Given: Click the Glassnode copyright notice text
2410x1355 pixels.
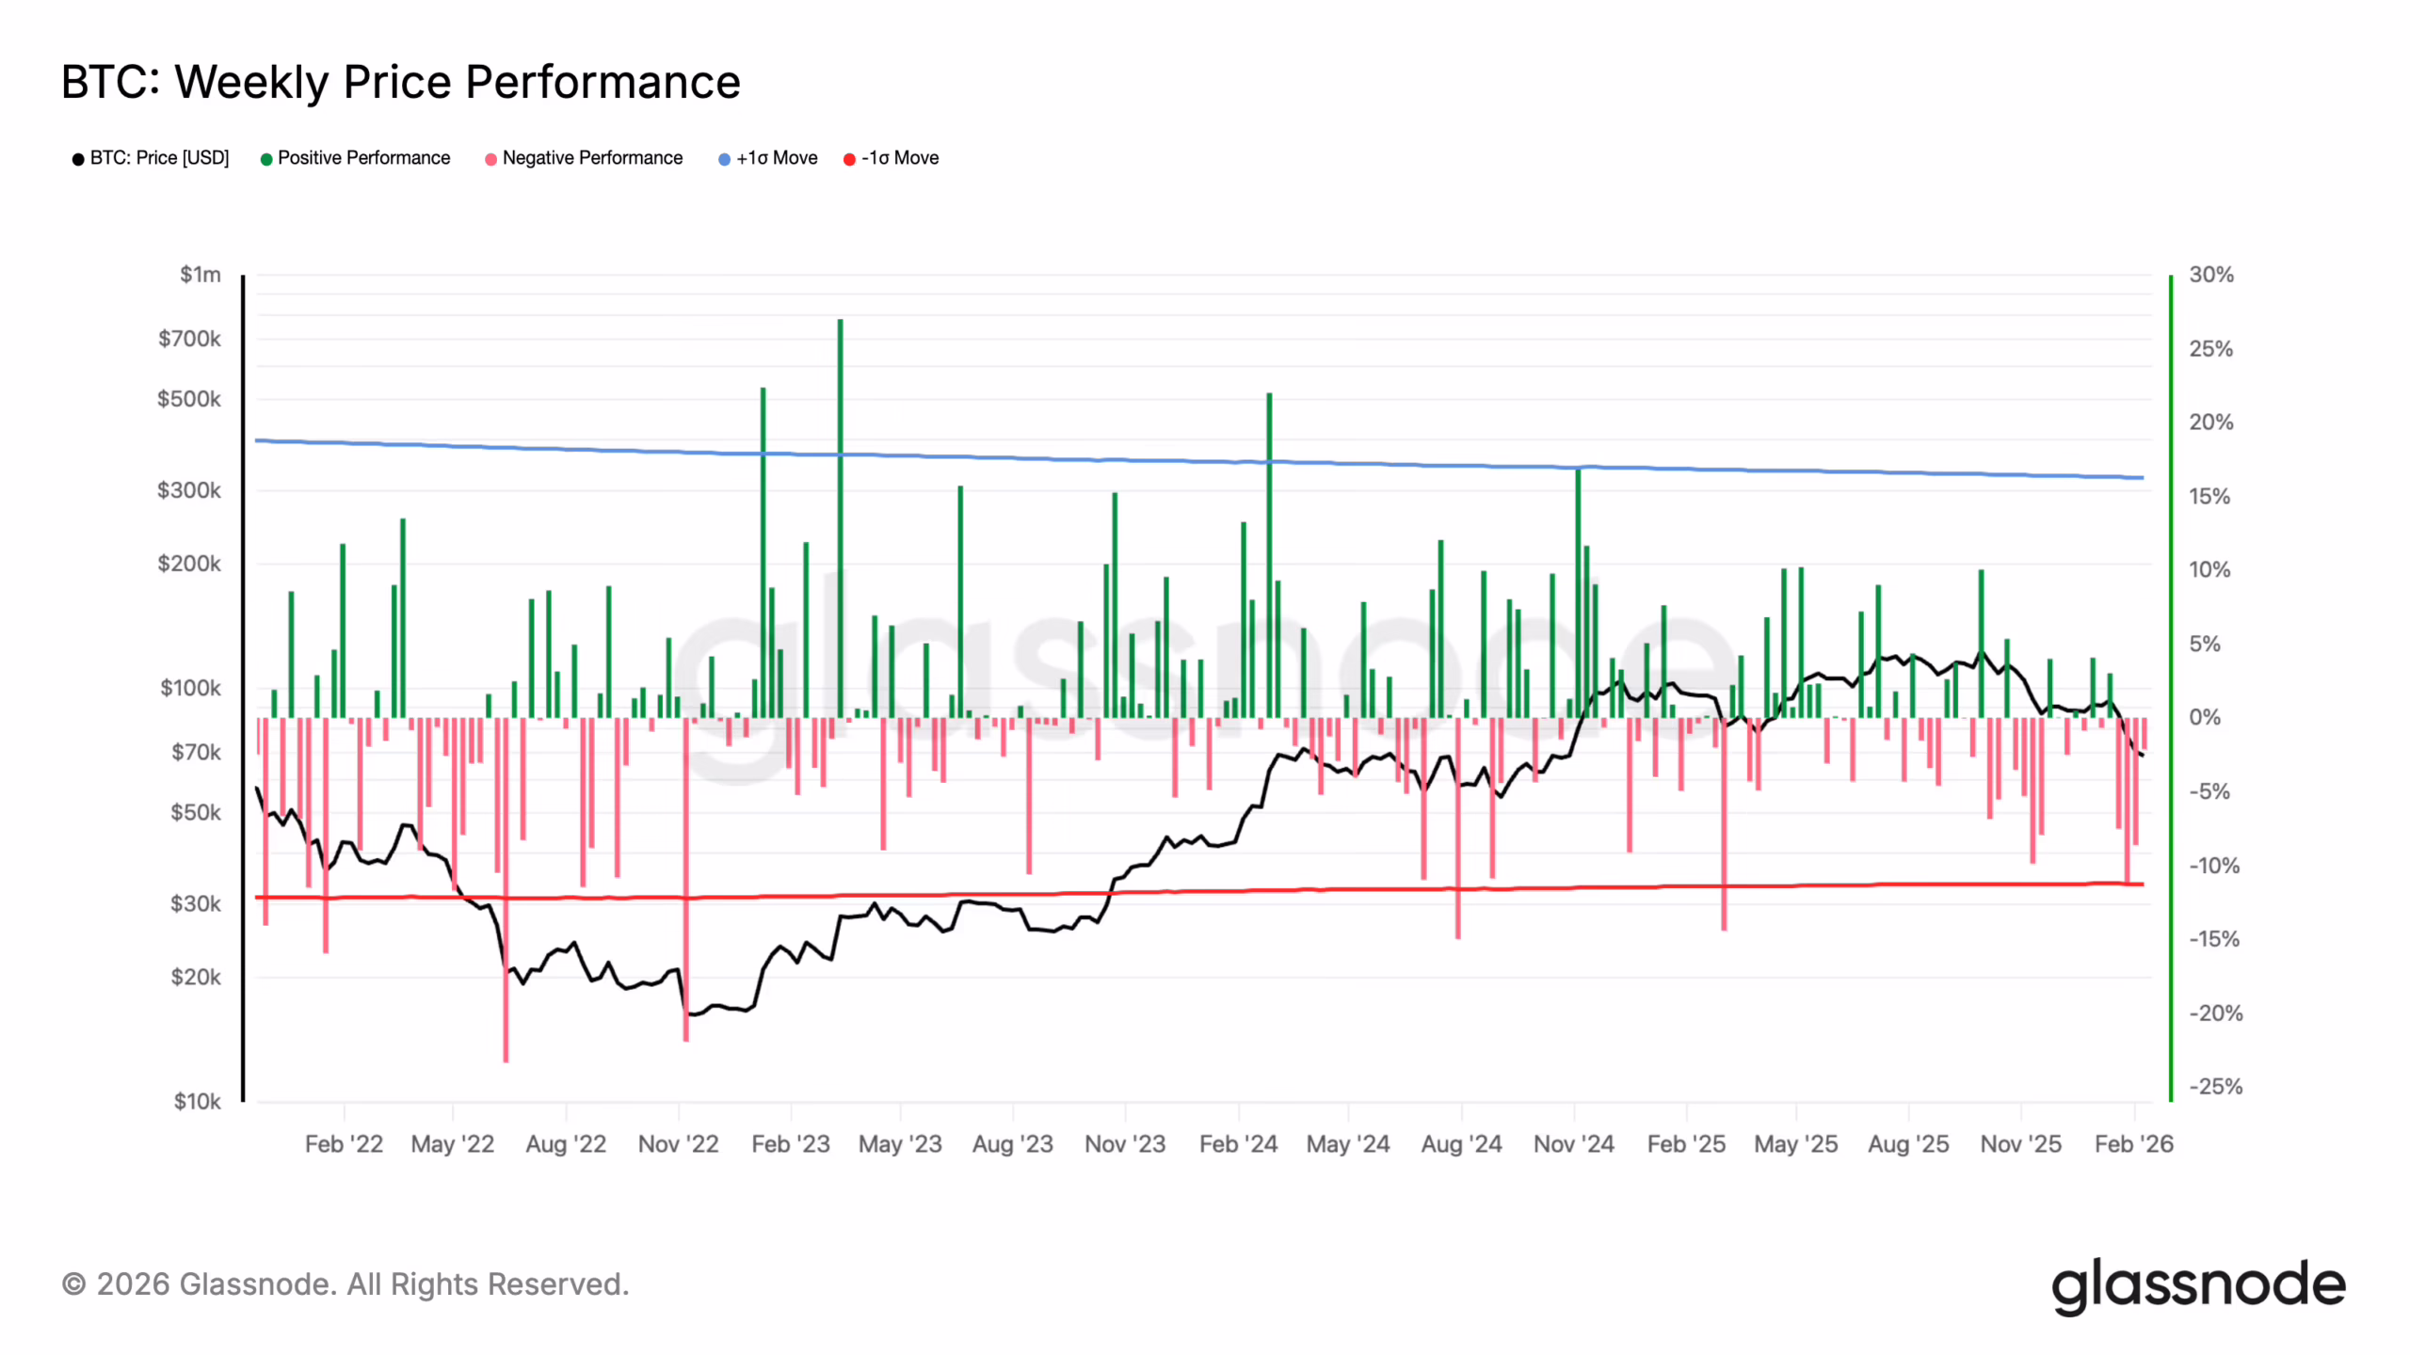Looking at the screenshot, I should click(x=345, y=1284).
